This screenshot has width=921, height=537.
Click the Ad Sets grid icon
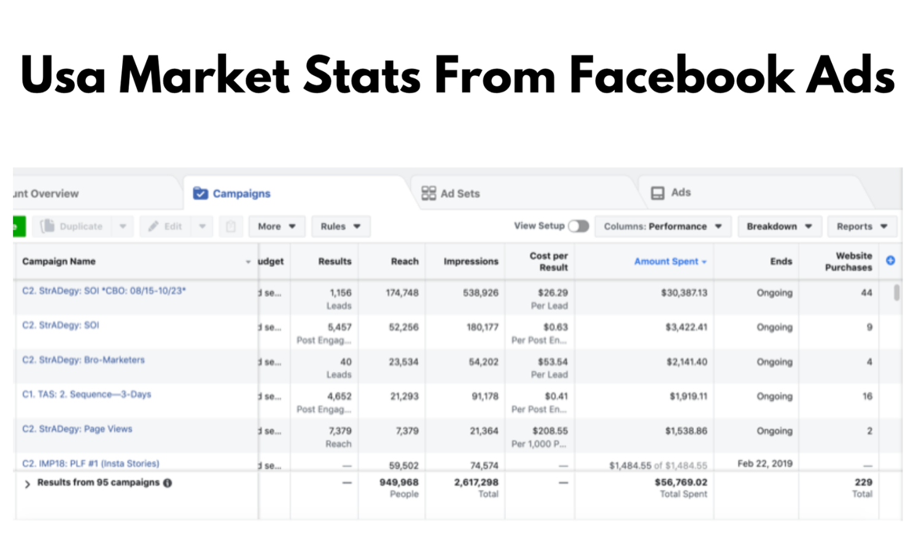428,193
